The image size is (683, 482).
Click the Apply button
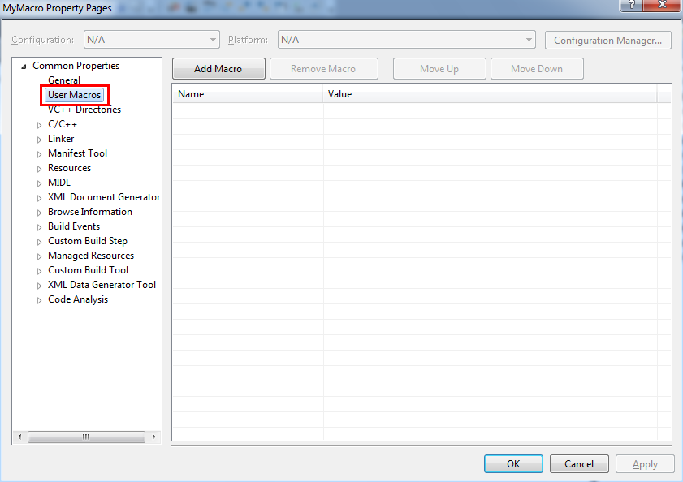click(645, 463)
